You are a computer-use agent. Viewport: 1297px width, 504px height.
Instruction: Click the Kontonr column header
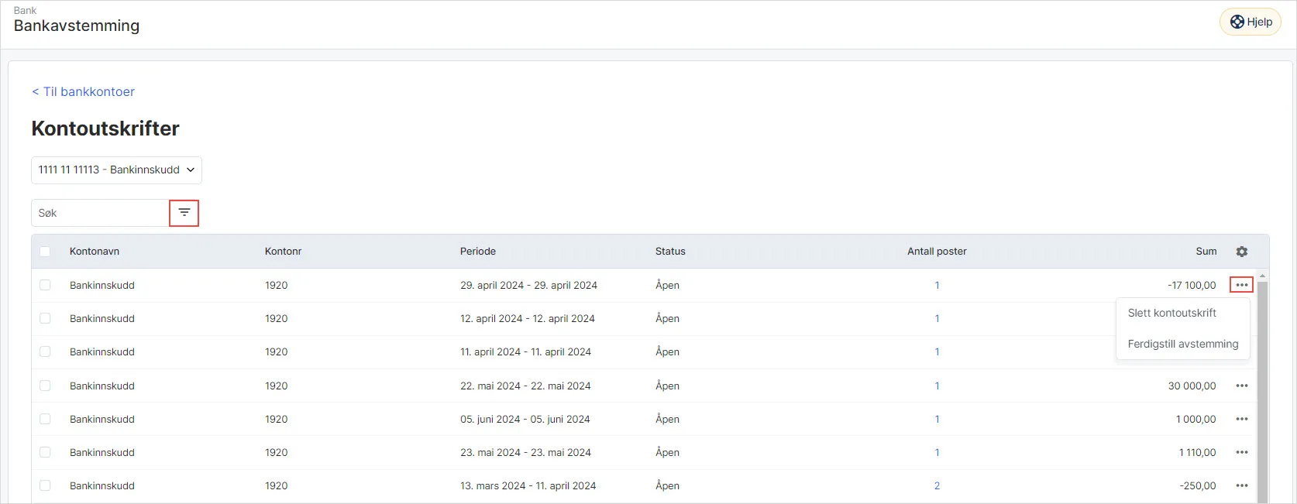(x=284, y=252)
